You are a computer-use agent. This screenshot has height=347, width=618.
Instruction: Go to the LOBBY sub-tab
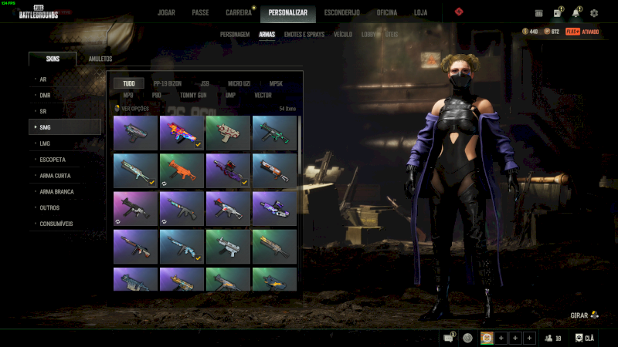click(x=368, y=34)
